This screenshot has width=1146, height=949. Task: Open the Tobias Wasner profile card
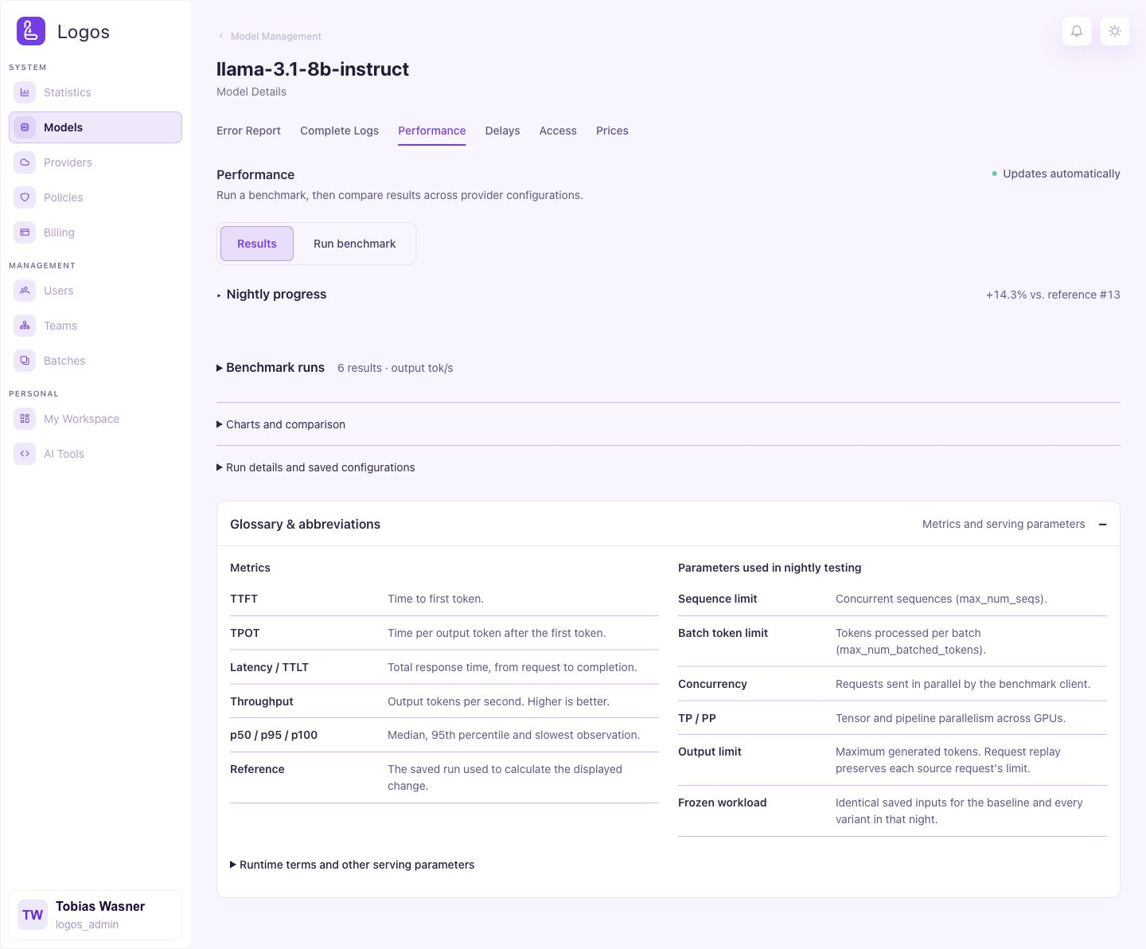(95, 915)
